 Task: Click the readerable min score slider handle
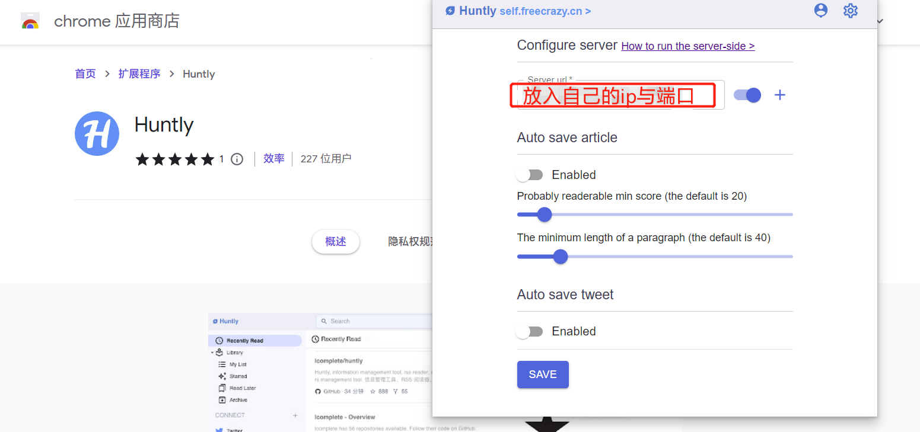tap(545, 215)
